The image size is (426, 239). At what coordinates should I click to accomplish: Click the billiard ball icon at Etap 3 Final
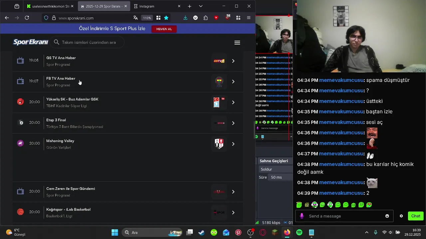[x=21, y=122]
